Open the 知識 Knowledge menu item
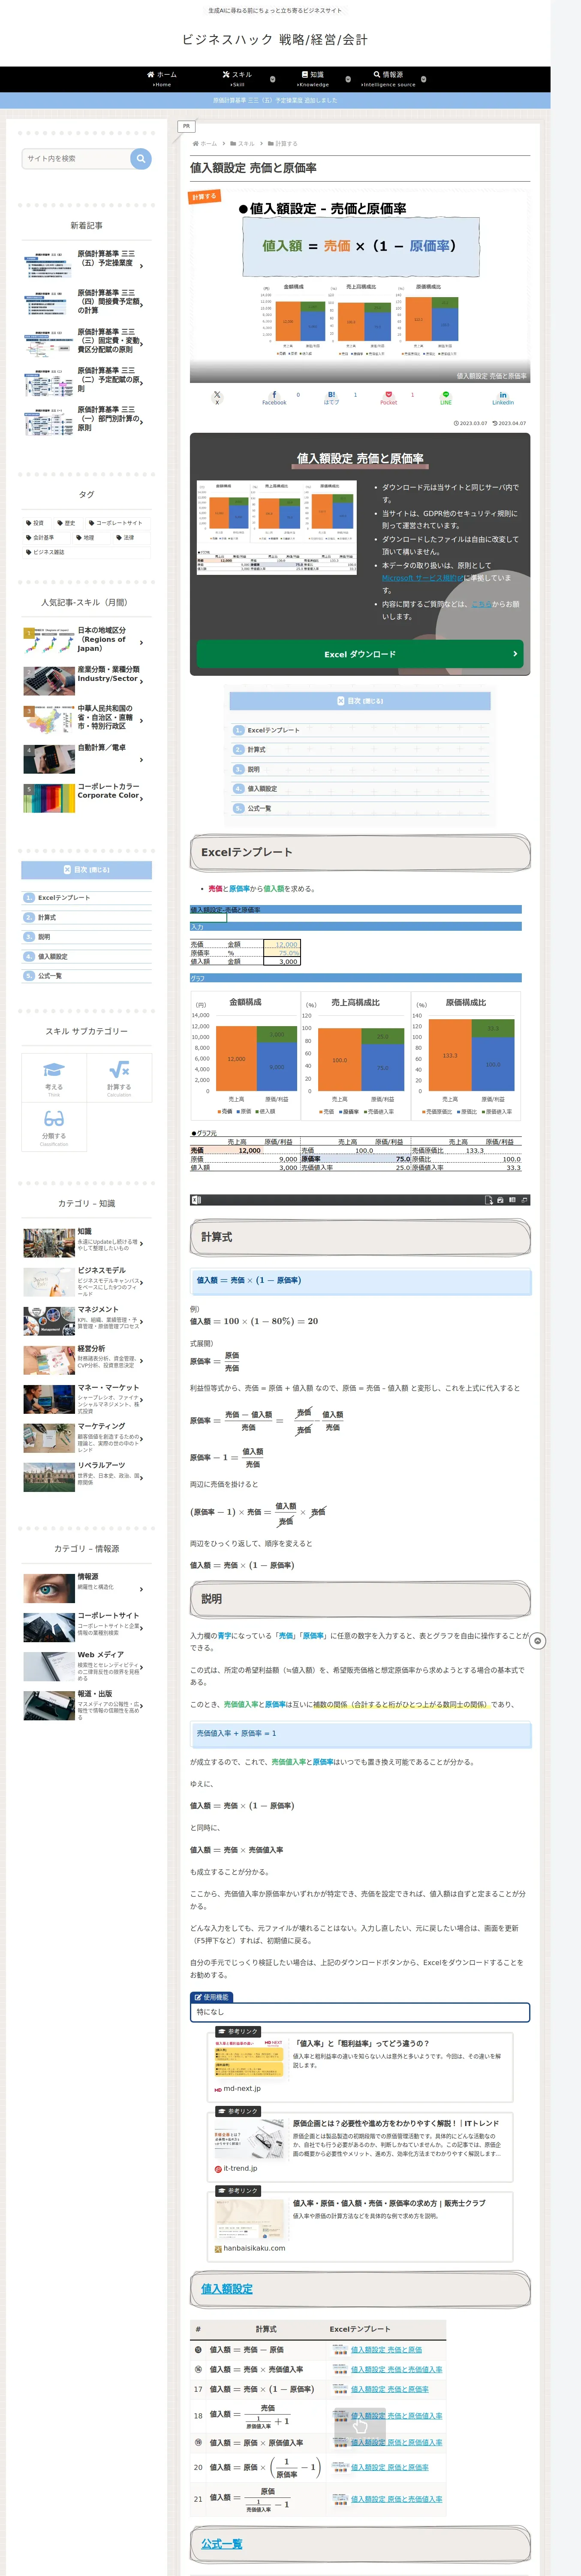Screen dimensions: 581x2576 point(313,79)
